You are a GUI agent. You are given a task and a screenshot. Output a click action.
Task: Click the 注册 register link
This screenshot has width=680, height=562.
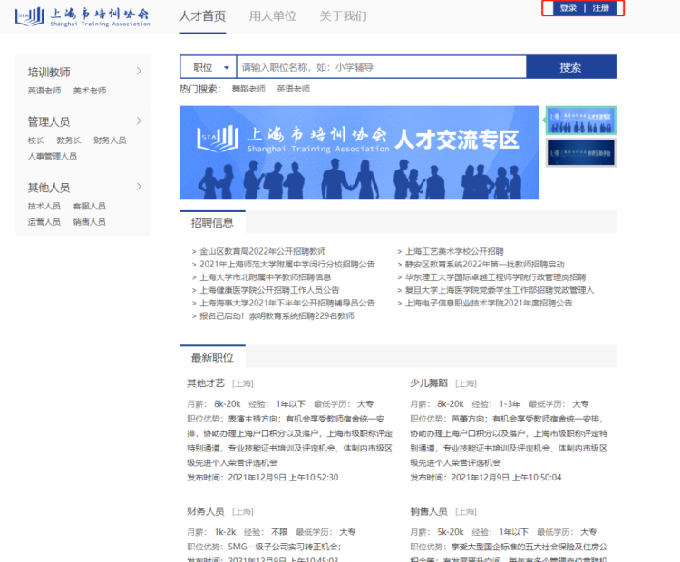point(601,8)
